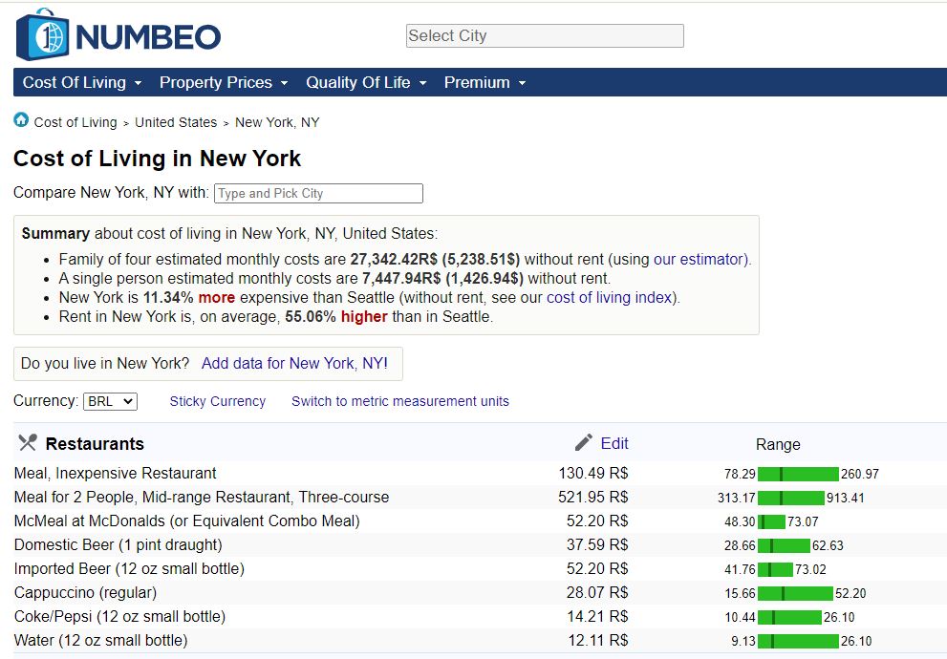The width and height of the screenshot is (947, 659).
Task: Click the home icon in breadcrumb
Action: point(21,120)
